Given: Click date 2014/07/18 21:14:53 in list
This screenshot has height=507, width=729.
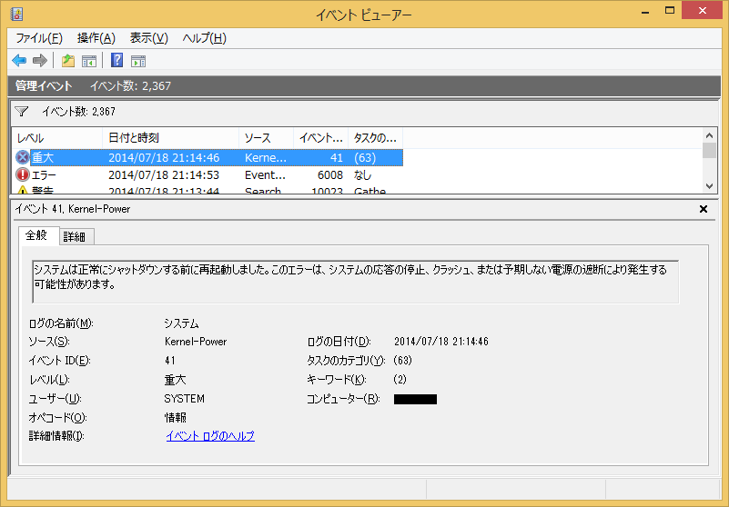Looking at the screenshot, I should (164, 175).
